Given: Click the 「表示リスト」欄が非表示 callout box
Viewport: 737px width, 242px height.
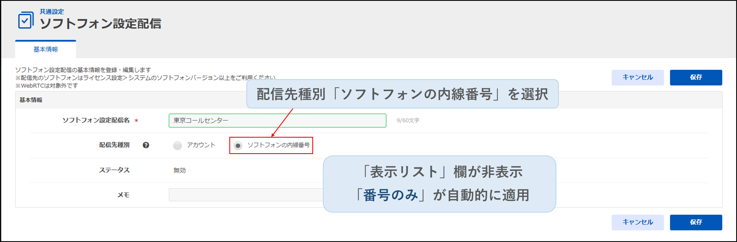Looking at the screenshot, I should (439, 184).
